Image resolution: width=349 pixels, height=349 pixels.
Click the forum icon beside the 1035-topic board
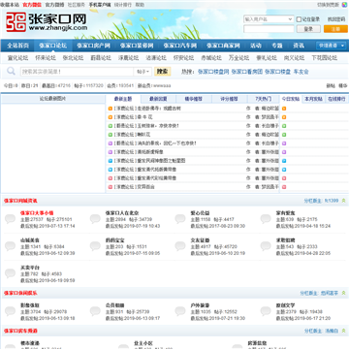(x=180, y=311)
